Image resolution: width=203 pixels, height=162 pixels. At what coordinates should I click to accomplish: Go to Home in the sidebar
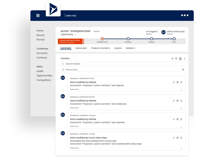coord(40,31)
